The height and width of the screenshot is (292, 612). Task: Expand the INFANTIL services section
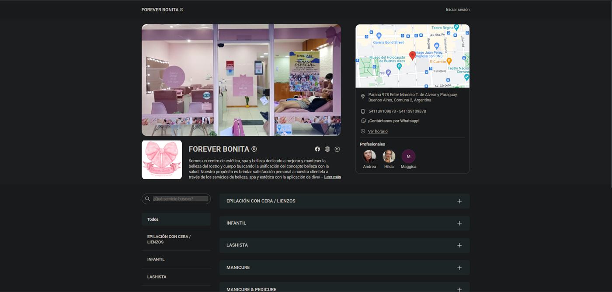[x=344, y=223]
